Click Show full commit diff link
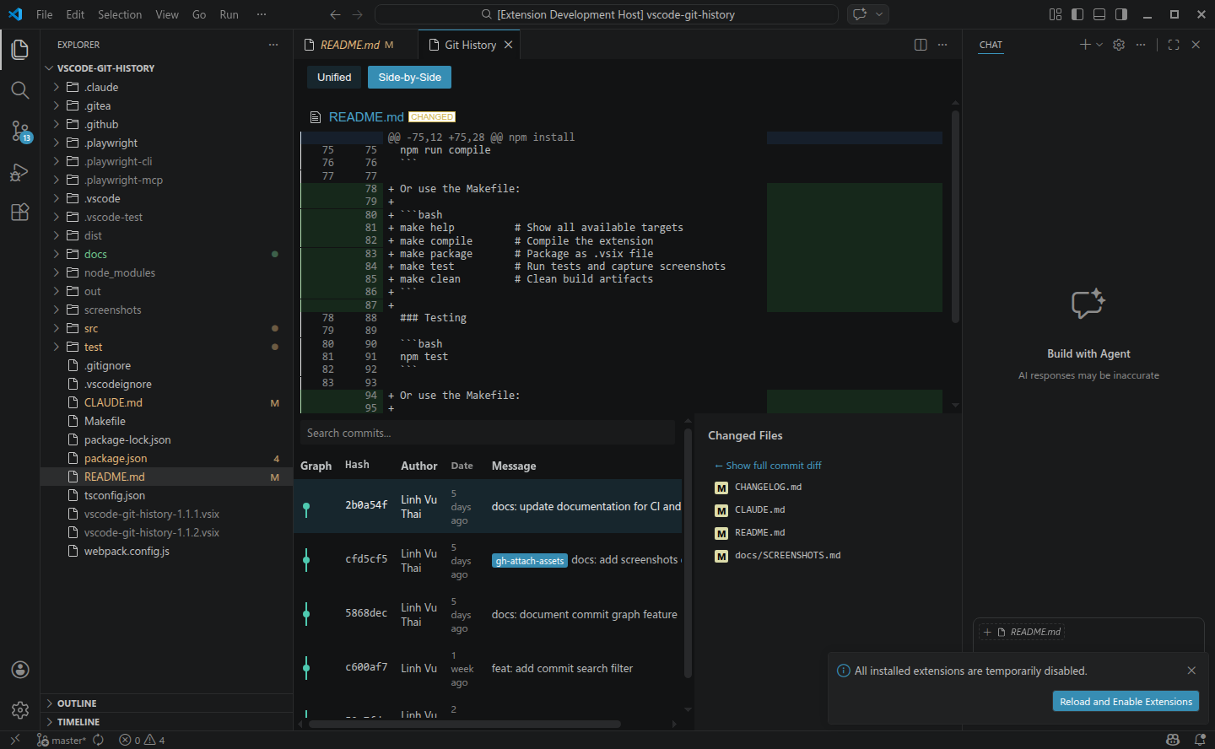 [x=768, y=466]
